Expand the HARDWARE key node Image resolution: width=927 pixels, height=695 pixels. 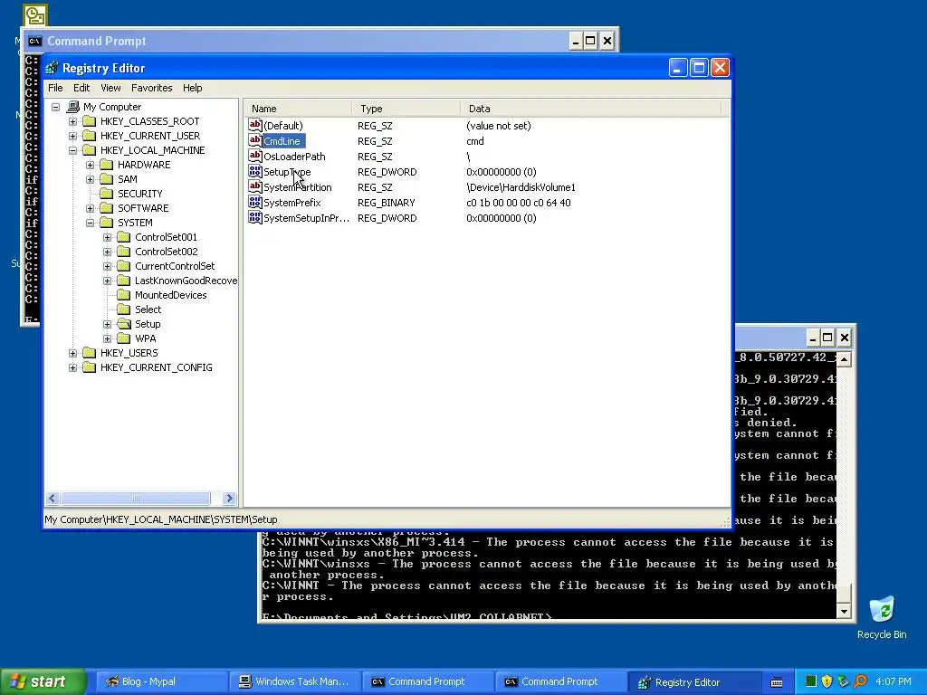(90, 165)
